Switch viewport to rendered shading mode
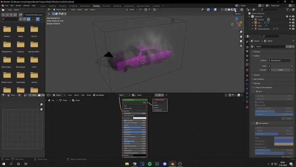 (x=235, y=10)
